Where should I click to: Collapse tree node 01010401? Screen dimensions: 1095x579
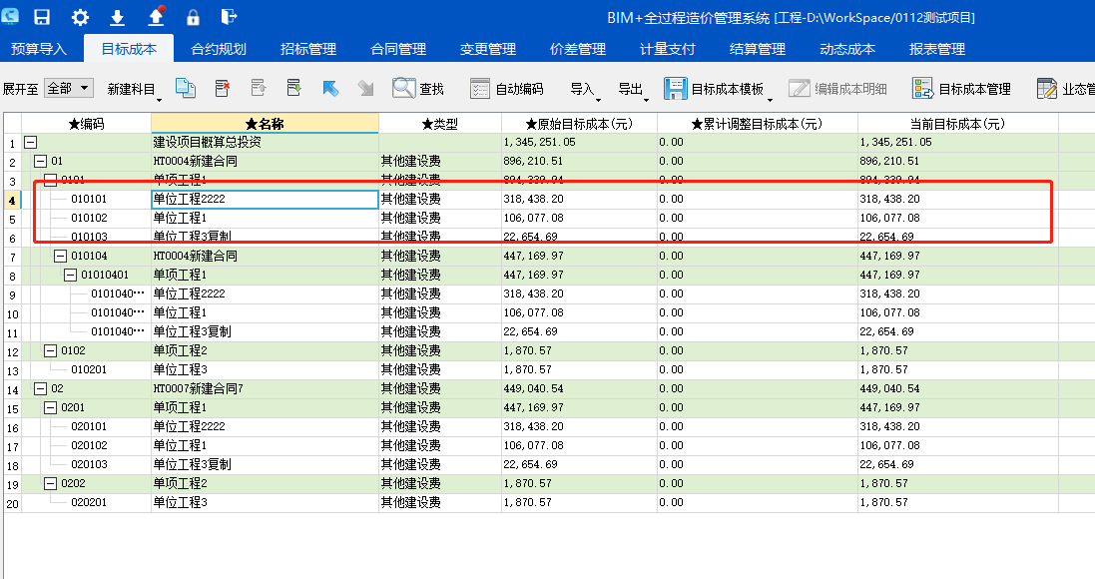(70, 275)
